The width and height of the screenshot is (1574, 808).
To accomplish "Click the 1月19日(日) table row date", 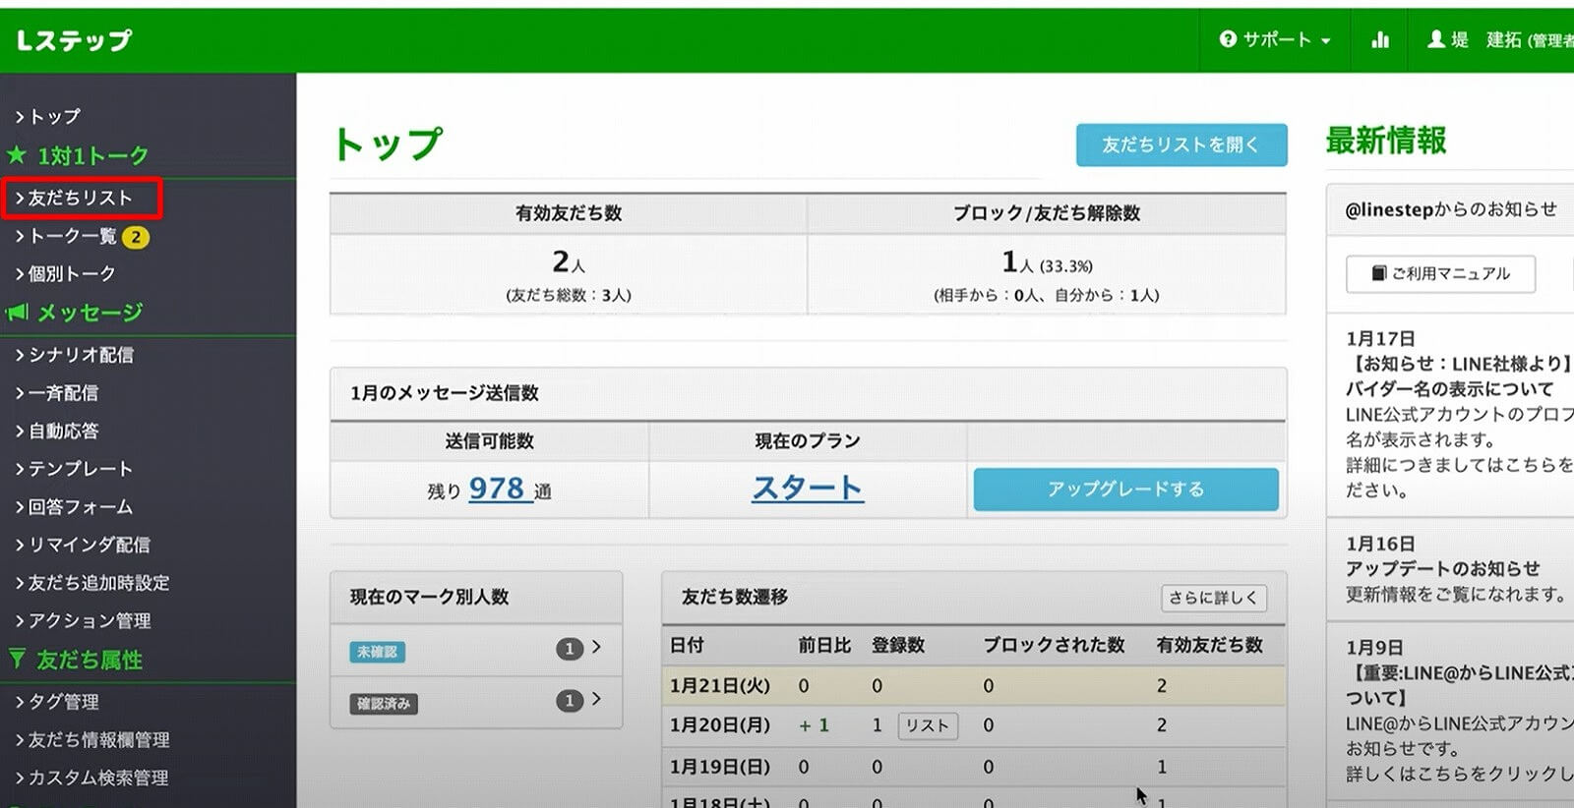I will point(720,767).
